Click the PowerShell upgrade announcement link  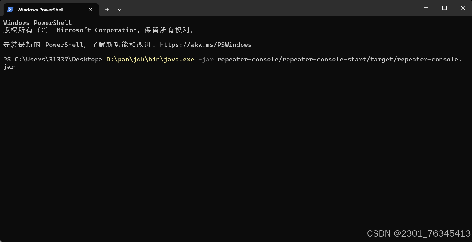point(206,45)
